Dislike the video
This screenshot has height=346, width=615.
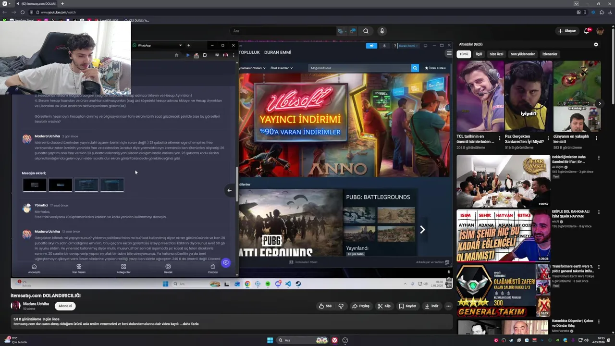pos(341,306)
